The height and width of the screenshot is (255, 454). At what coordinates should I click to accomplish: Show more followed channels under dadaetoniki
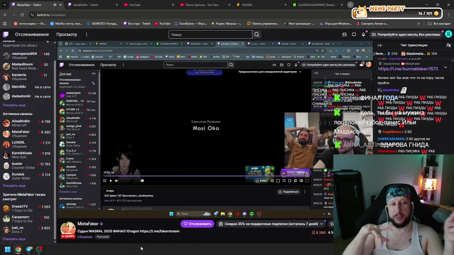coord(14,105)
